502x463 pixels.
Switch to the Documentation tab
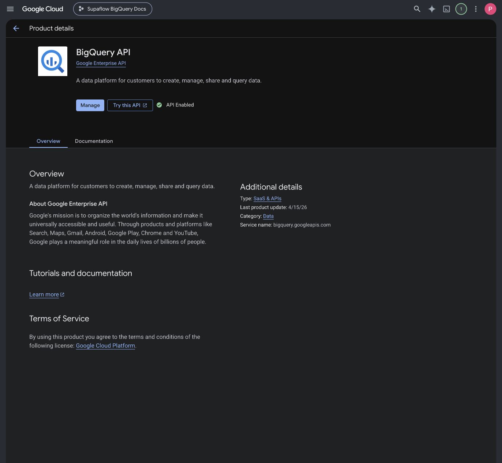(94, 141)
